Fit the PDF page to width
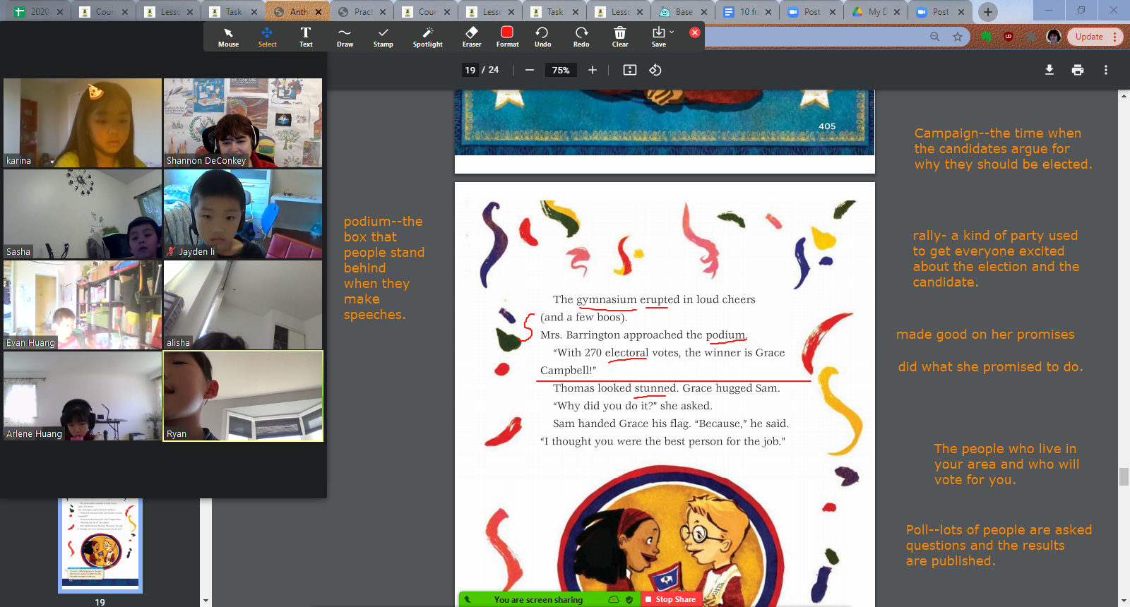This screenshot has width=1130, height=607. [630, 70]
